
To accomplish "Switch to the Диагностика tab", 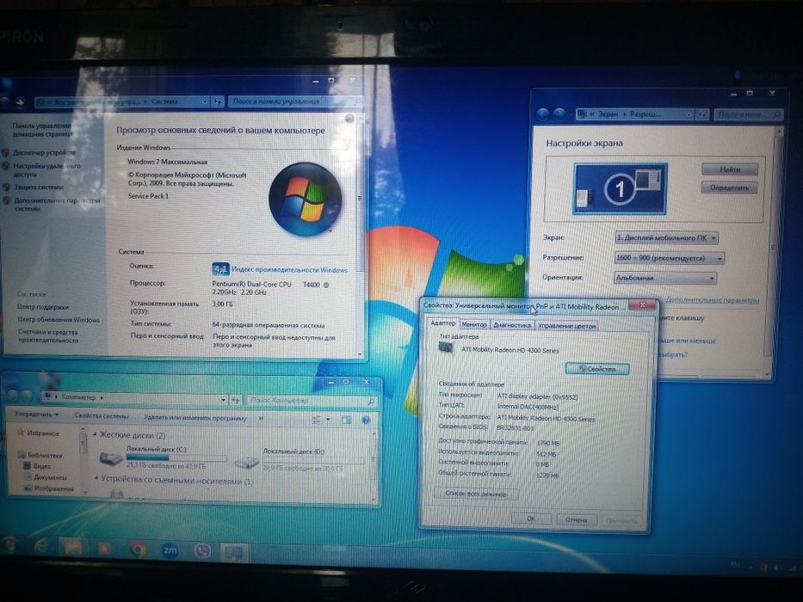I will (x=511, y=325).
